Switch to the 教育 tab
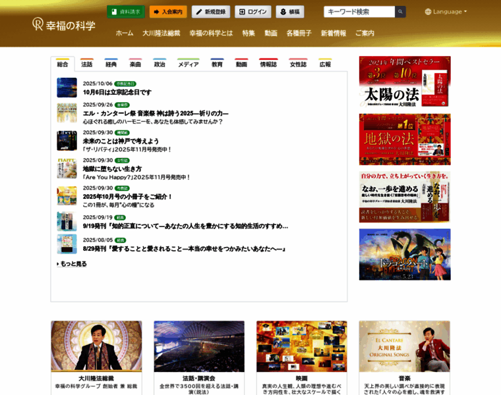Image resolution: width=501 pixels, height=395 pixels. point(217,64)
